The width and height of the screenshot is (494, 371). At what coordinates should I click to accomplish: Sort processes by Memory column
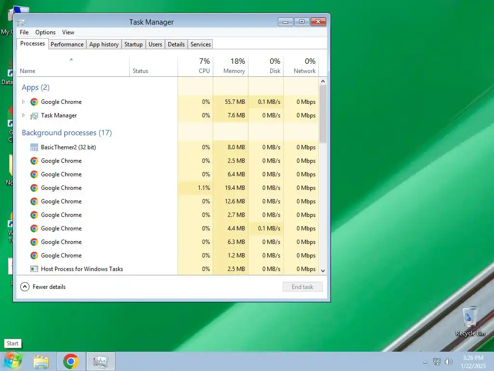pos(231,66)
